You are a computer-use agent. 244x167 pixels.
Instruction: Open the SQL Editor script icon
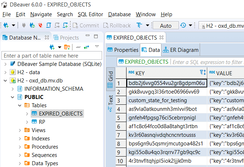tap(49, 25)
